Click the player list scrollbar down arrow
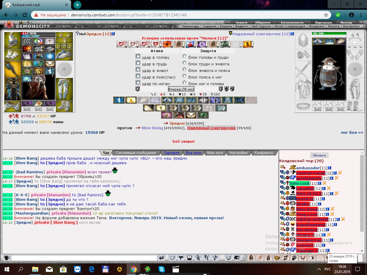The height and width of the screenshot is (275, 367). 362,251
